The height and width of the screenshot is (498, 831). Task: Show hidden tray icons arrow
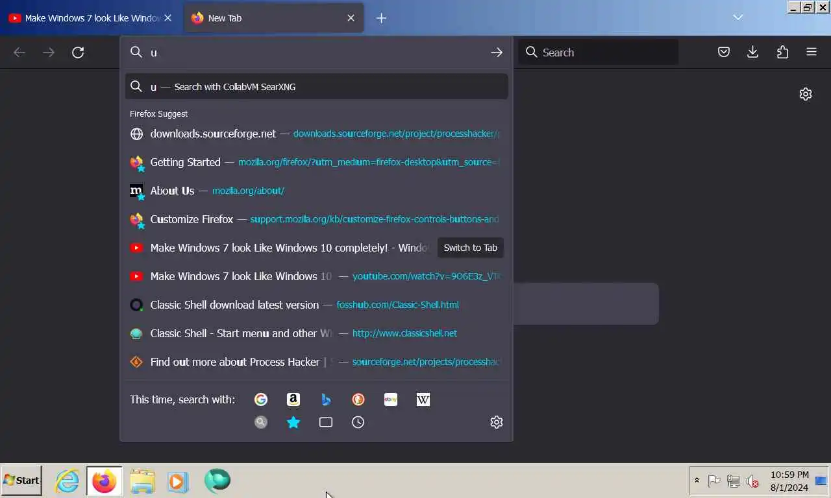[697, 480]
